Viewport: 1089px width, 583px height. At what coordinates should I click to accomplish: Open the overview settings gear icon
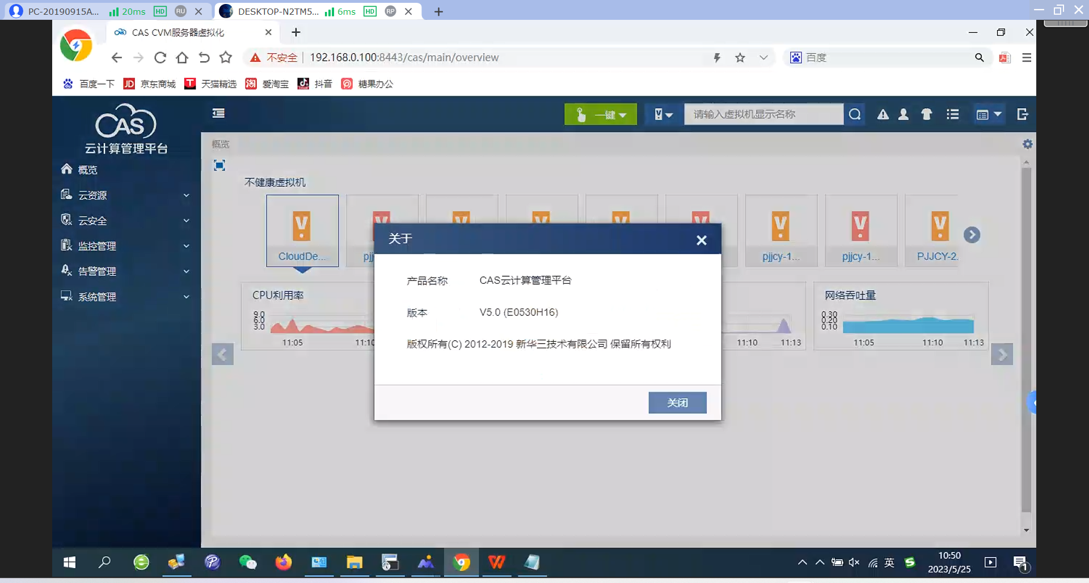tap(1027, 144)
